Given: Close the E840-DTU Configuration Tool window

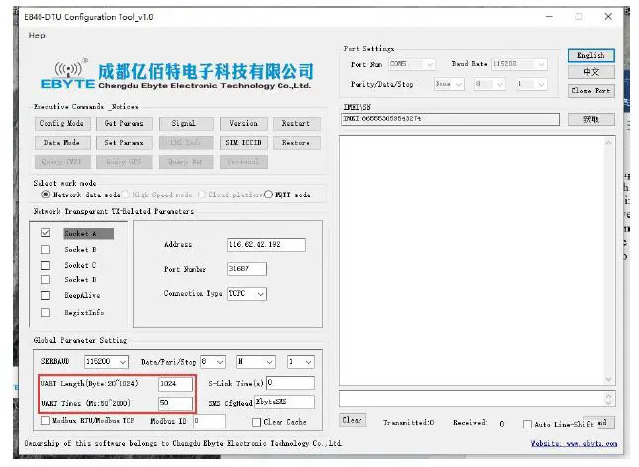Looking at the screenshot, I should (x=608, y=17).
